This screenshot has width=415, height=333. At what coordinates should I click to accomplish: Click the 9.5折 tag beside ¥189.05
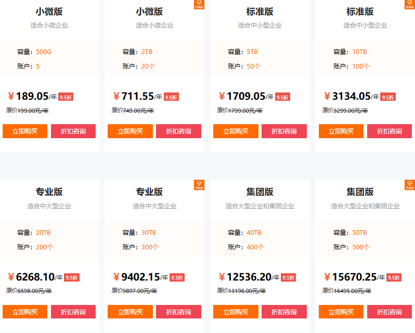point(66,97)
